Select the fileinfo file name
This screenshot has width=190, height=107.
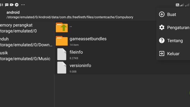coord(76,52)
